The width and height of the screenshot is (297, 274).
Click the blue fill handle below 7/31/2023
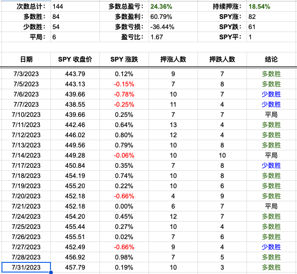[x=51, y=273]
